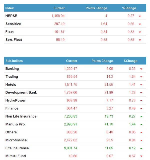Click HydroPower current value 969.98

tap(72, 100)
